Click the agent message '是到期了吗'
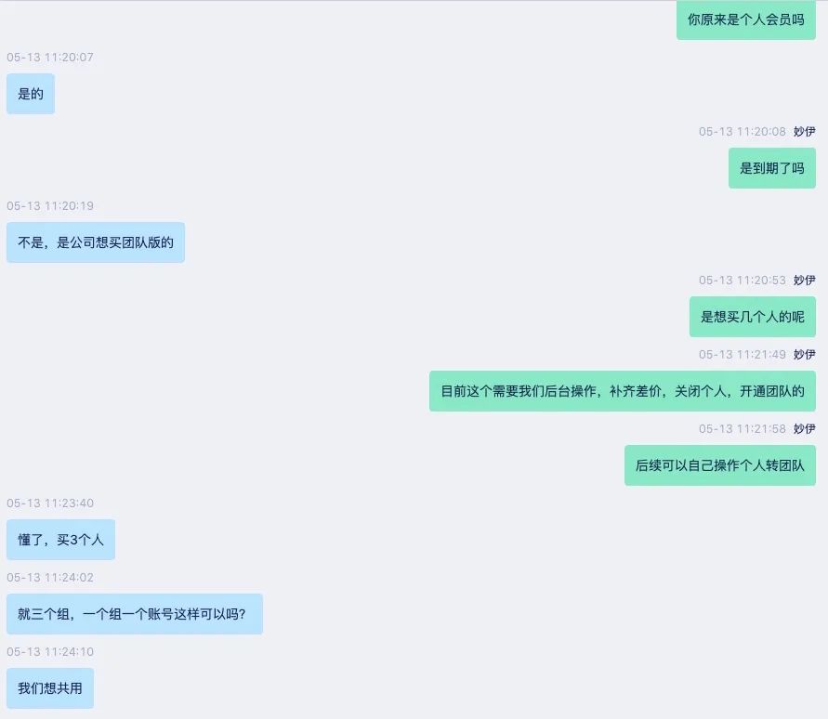The height and width of the screenshot is (719, 828). pos(772,168)
